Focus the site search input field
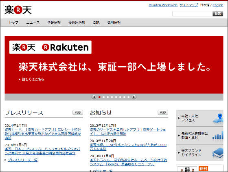 pos(192,14)
